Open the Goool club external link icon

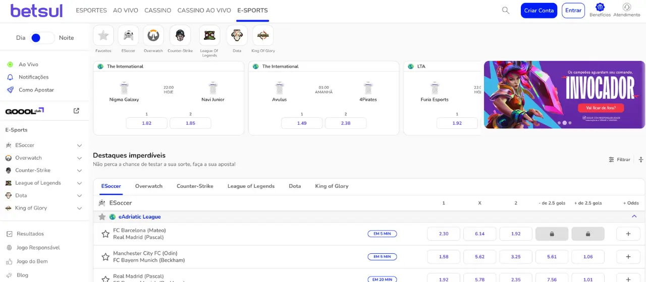click(76, 111)
